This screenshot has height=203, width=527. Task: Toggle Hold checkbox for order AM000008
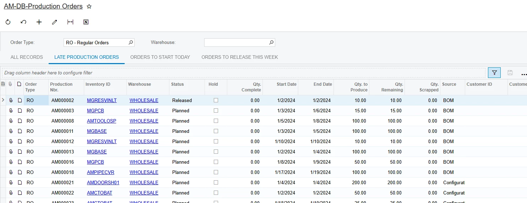coord(216,121)
